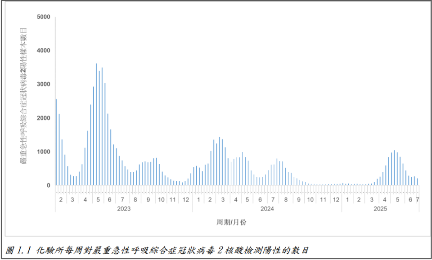Click month label 9 in the 2023 group

[x=148, y=200]
